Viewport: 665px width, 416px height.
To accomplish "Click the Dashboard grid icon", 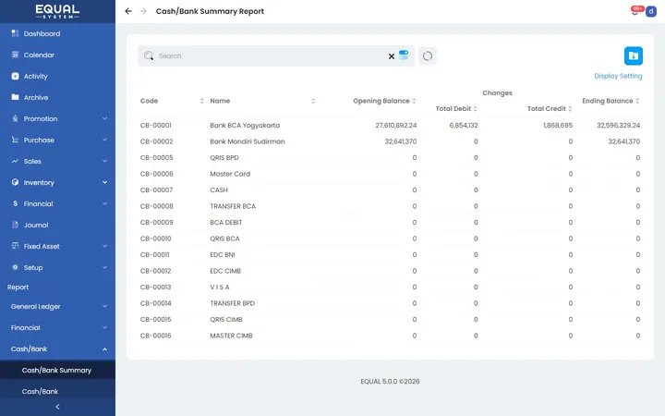I will [x=16, y=33].
